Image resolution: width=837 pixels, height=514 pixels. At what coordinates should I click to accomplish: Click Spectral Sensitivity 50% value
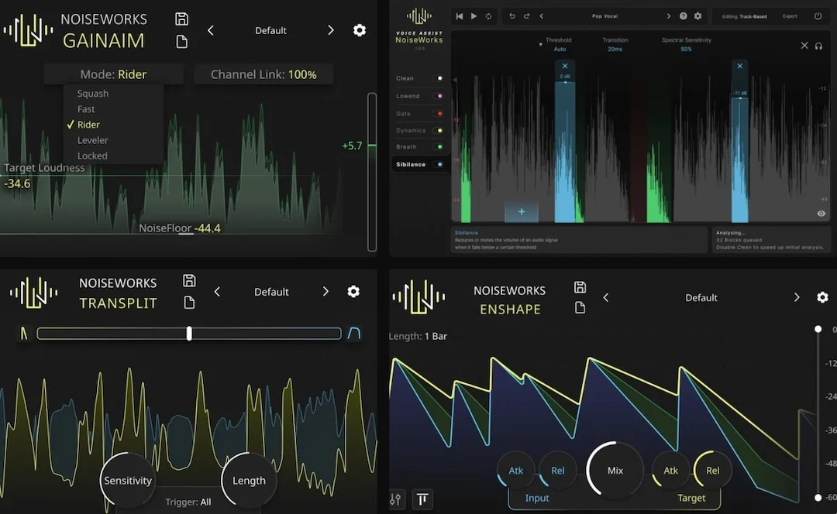coord(686,49)
